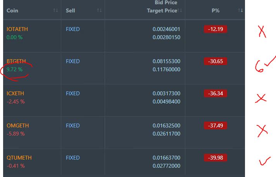Open the ICXETH coin link
The image size is (276, 177).
click(16, 93)
